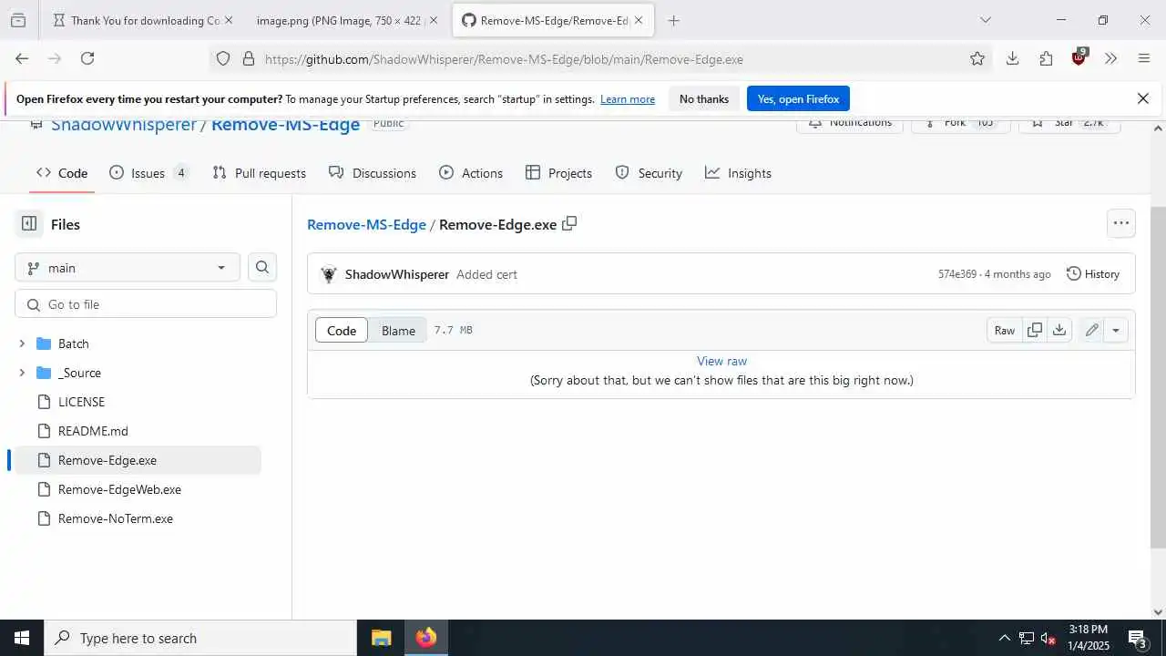1166x656 pixels.
Task: Click the uBlock Origin shield icon
Action: pos(1079,57)
